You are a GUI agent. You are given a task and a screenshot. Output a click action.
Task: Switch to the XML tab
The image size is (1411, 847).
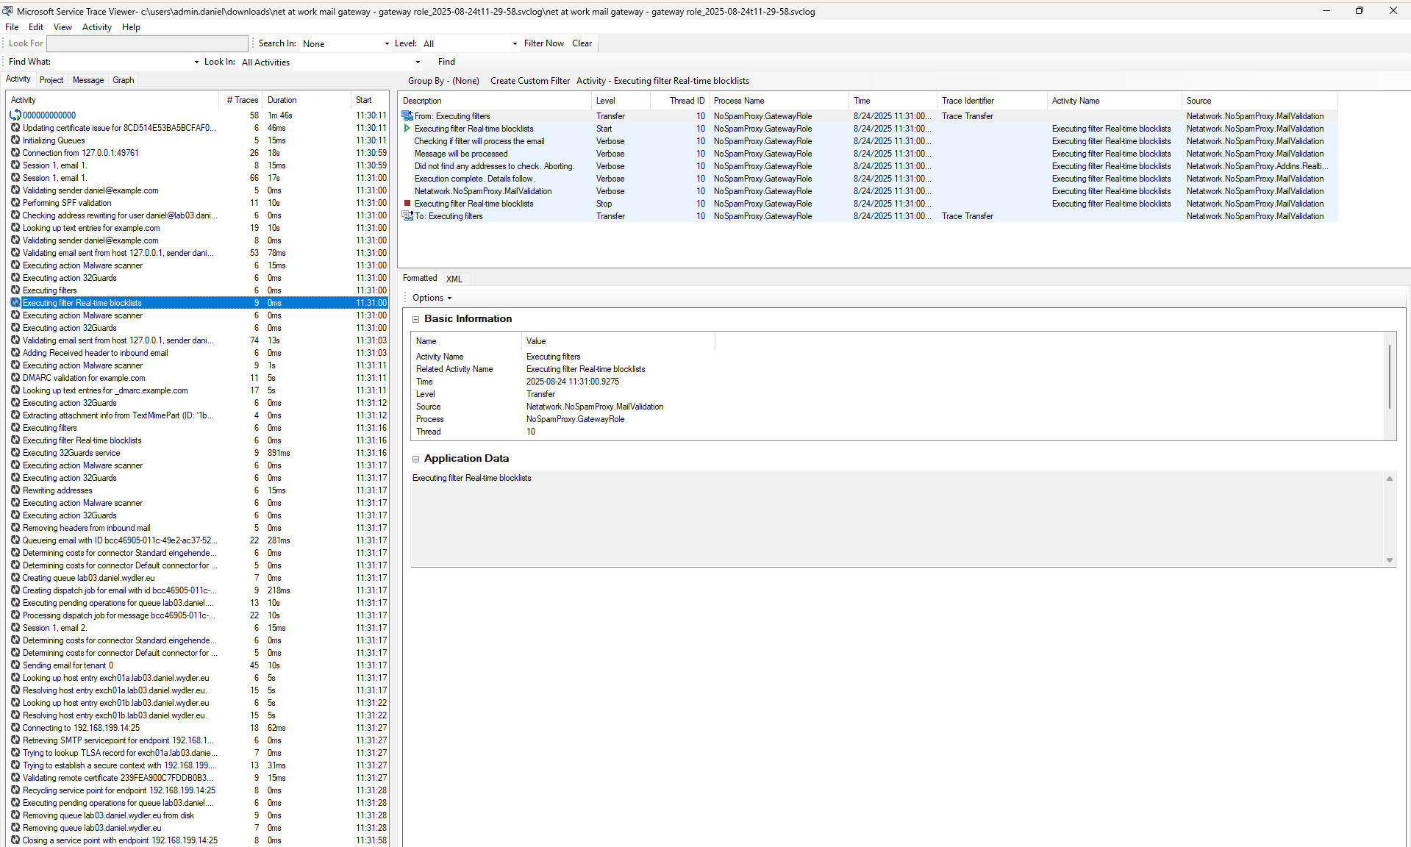point(454,279)
